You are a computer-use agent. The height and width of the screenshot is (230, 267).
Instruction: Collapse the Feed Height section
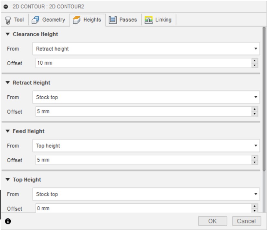8,131
